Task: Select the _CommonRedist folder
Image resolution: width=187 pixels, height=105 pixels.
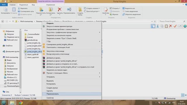Action: (x=32, y=34)
